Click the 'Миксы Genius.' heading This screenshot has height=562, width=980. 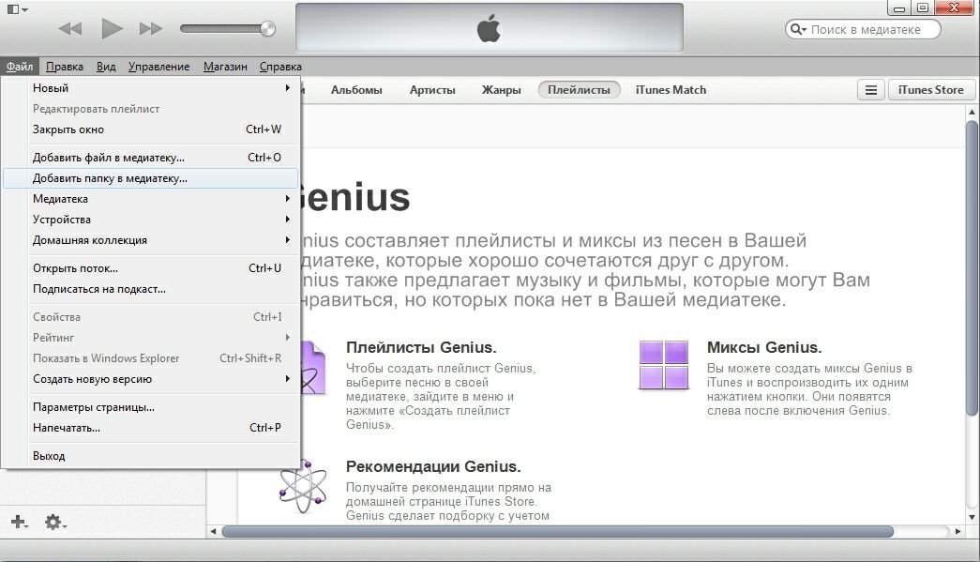(x=764, y=347)
